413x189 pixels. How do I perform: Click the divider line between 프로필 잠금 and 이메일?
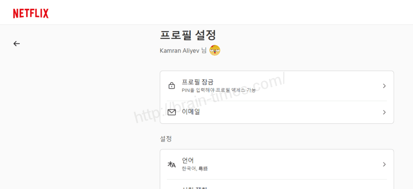[277, 101]
